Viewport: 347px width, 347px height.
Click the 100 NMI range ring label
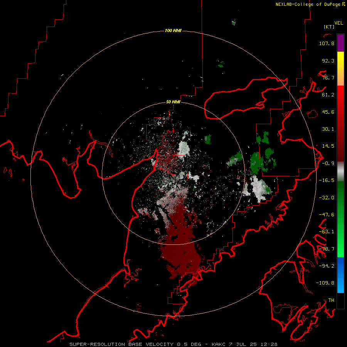click(x=173, y=30)
